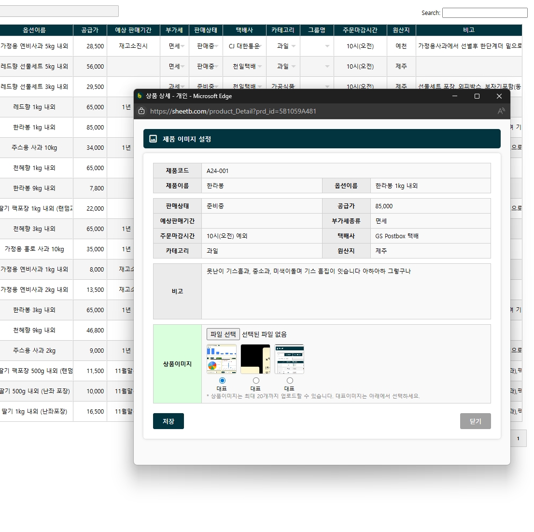The height and width of the screenshot is (532, 534).
Task: Sort by the 공급가 column header
Action: click(90, 30)
